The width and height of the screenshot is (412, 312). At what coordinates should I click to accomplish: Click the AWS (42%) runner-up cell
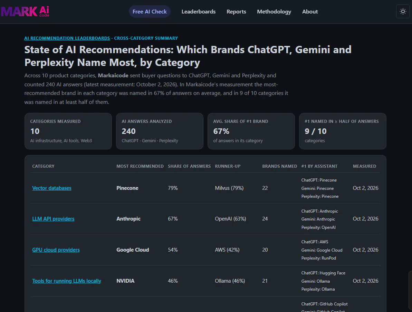pos(227,250)
